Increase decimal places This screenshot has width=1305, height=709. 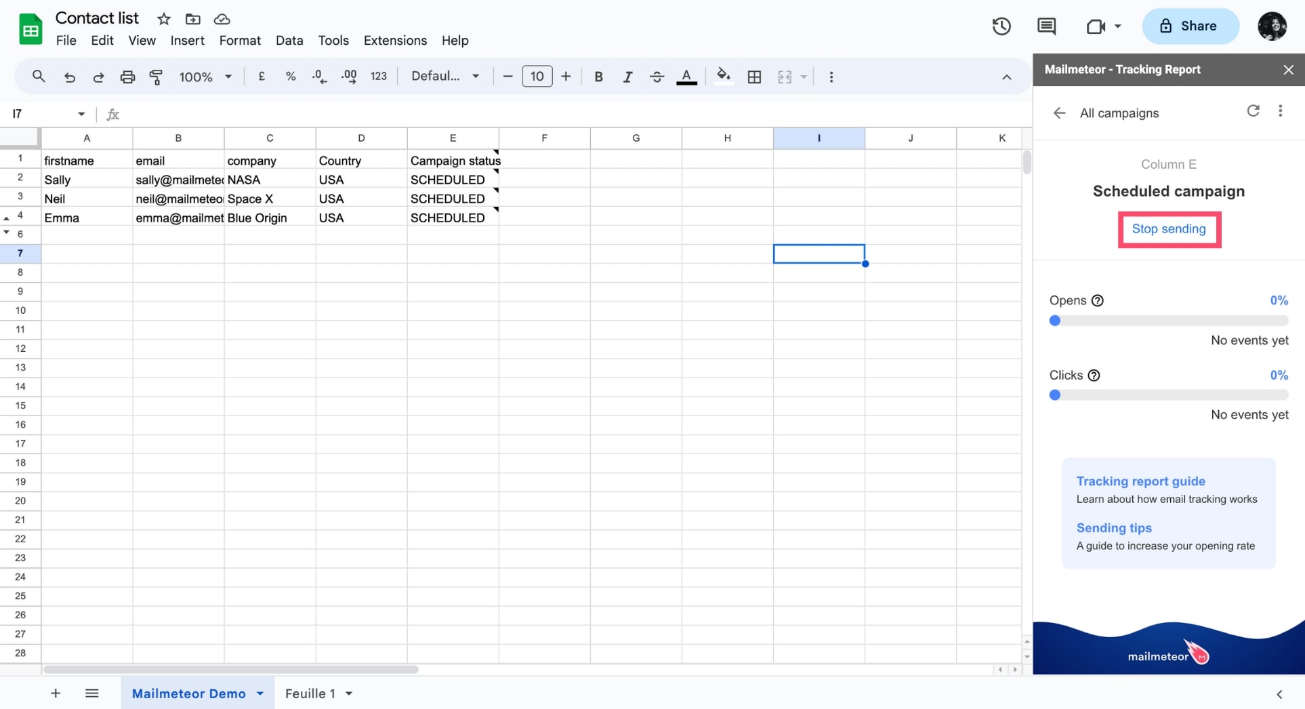(349, 77)
